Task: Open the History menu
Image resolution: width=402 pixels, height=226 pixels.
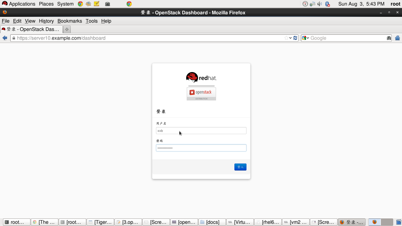Action: tap(46, 21)
